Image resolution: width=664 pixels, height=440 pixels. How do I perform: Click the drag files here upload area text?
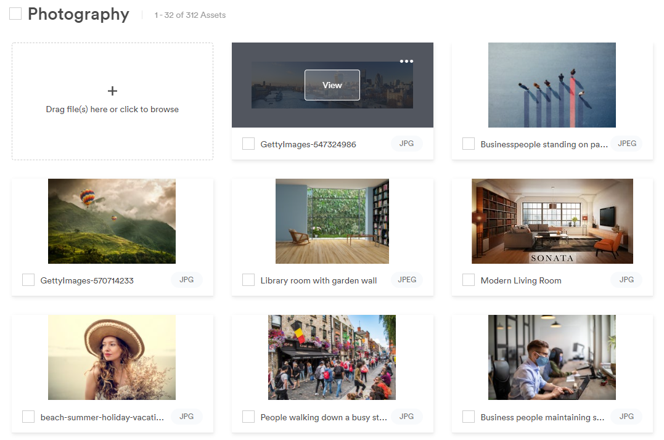pos(112,109)
